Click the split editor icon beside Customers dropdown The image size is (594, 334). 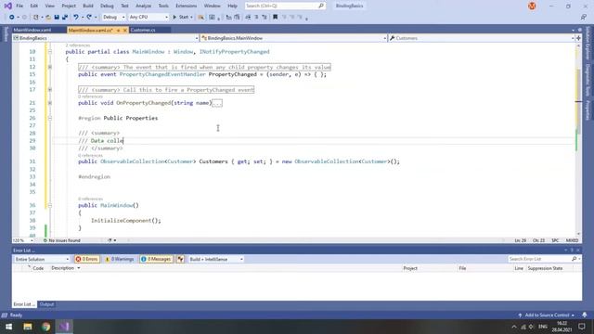tap(578, 38)
